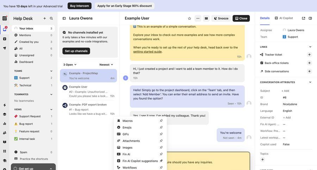Click Set up channels button
The width and height of the screenshot is (317, 170).
(x=76, y=51)
